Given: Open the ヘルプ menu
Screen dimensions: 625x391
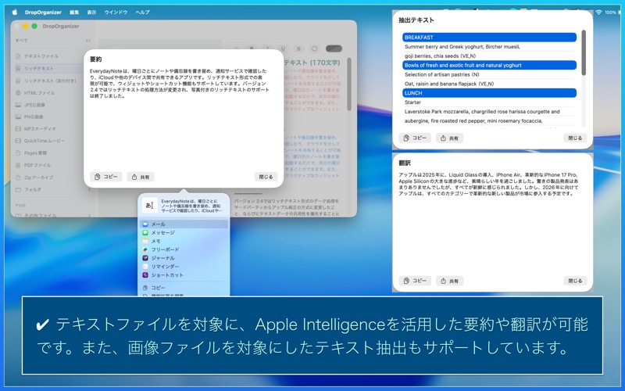Looking at the screenshot, I should 142,13.
